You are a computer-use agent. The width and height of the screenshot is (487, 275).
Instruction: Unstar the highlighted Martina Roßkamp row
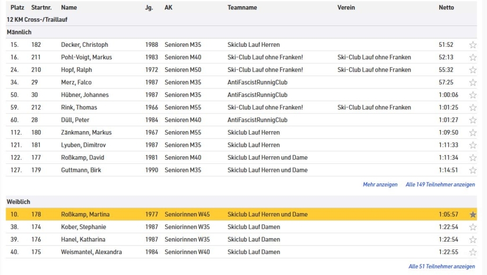coord(472,215)
